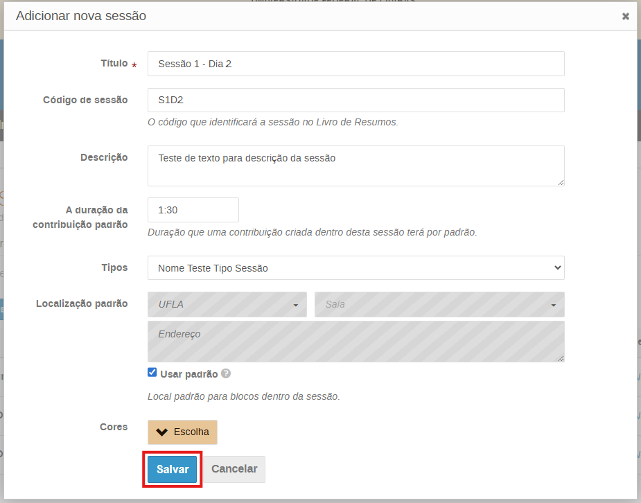Viewport: 641px width, 503px height.
Task: Focus the Código de sessão field
Action: [x=355, y=100]
